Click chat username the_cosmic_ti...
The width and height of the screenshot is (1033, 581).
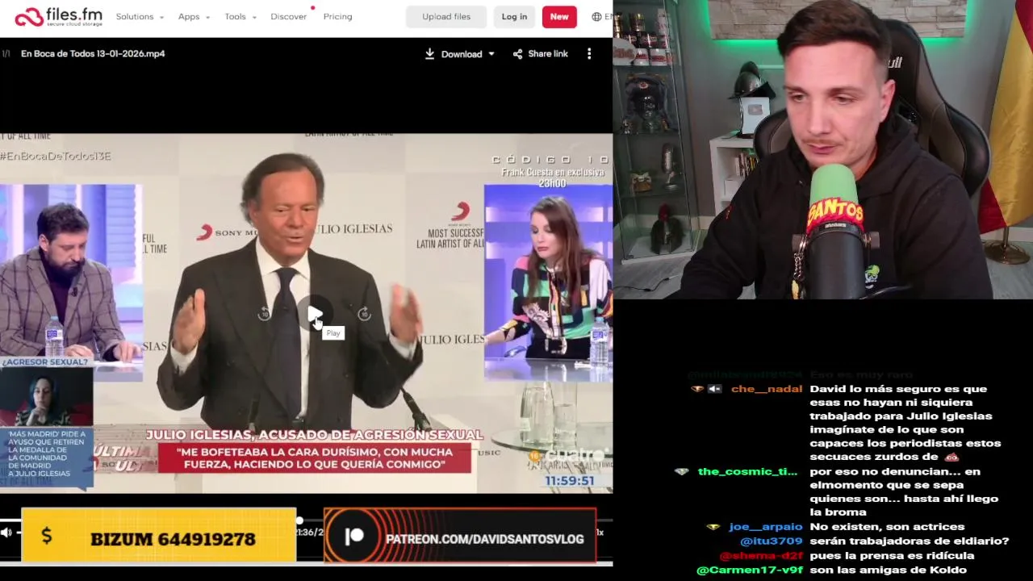click(x=747, y=471)
